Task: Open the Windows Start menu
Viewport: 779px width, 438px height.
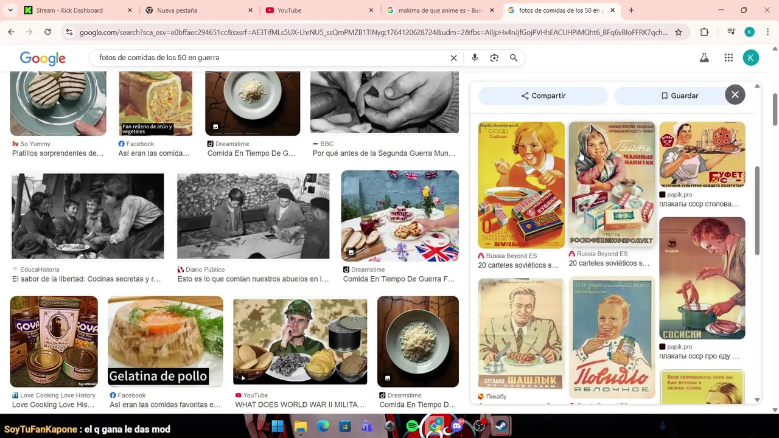Action: (x=278, y=426)
